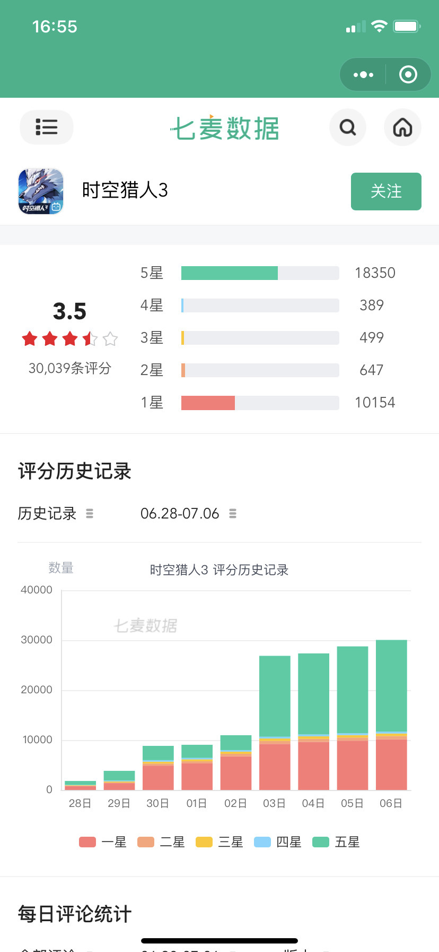The image size is (439, 952).
Task: Toggle 一星 series in chart legend
Action: pyautogui.click(x=103, y=842)
